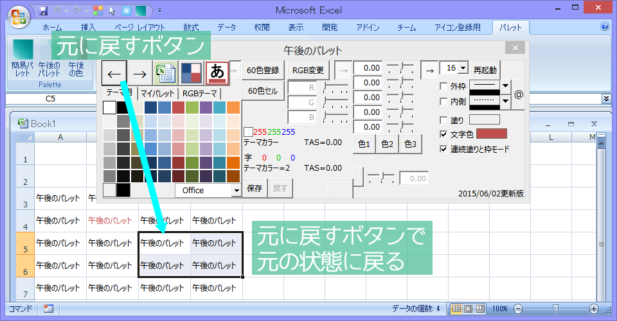Click the red 文字色 color swatch
The width and height of the screenshot is (617, 321).
492,134
